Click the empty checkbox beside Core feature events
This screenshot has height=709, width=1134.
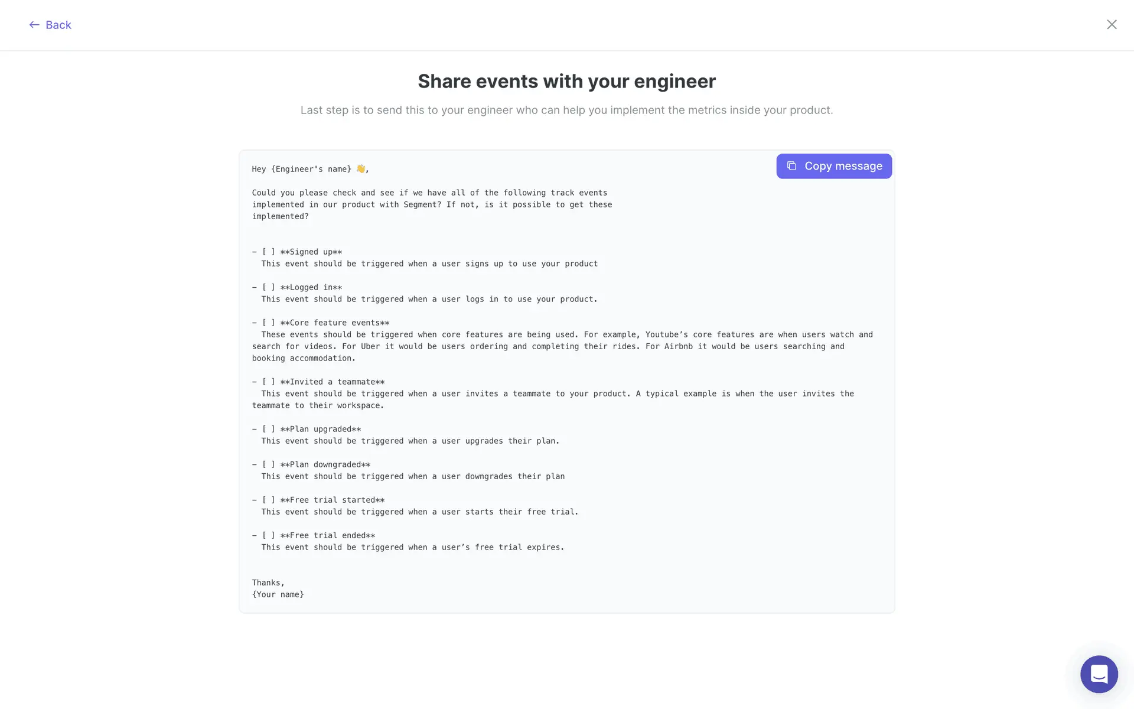tap(268, 323)
